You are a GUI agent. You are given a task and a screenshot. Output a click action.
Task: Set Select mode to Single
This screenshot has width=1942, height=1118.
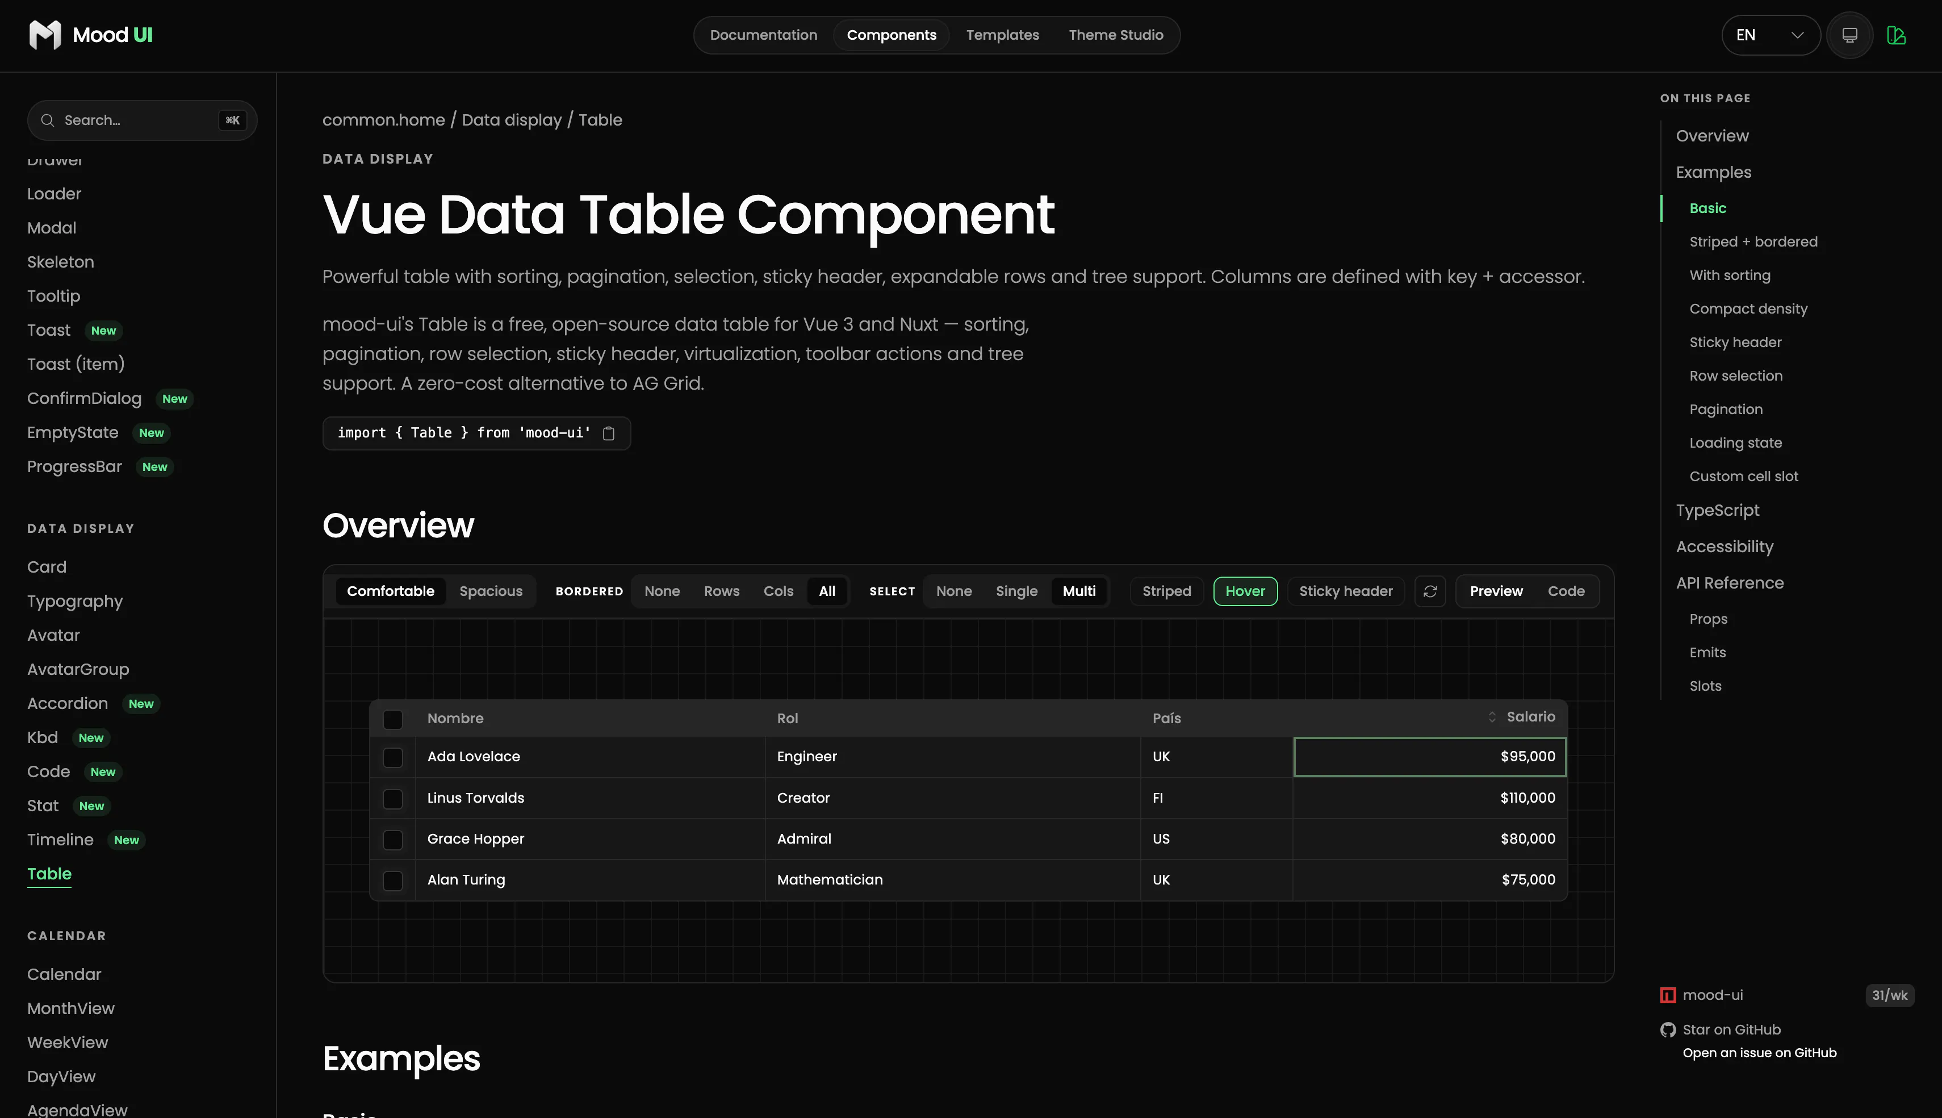pos(1016,591)
